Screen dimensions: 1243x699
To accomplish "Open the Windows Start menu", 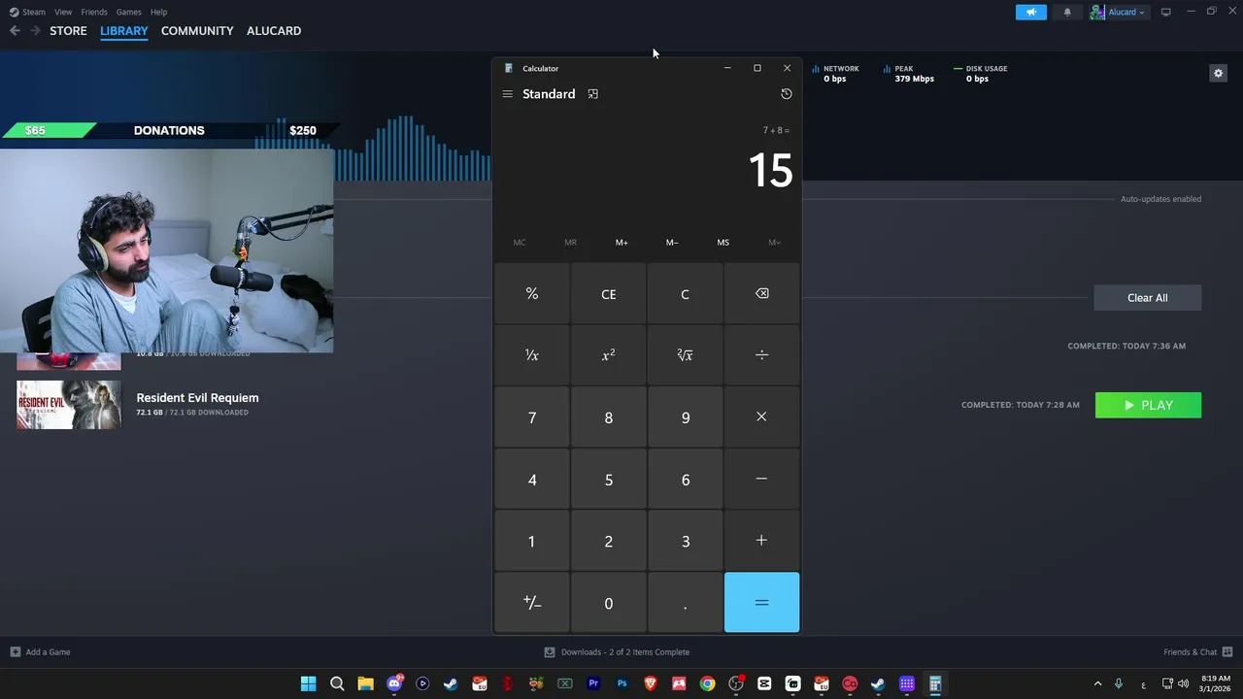I will pyautogui.click(x=308, y=683).
